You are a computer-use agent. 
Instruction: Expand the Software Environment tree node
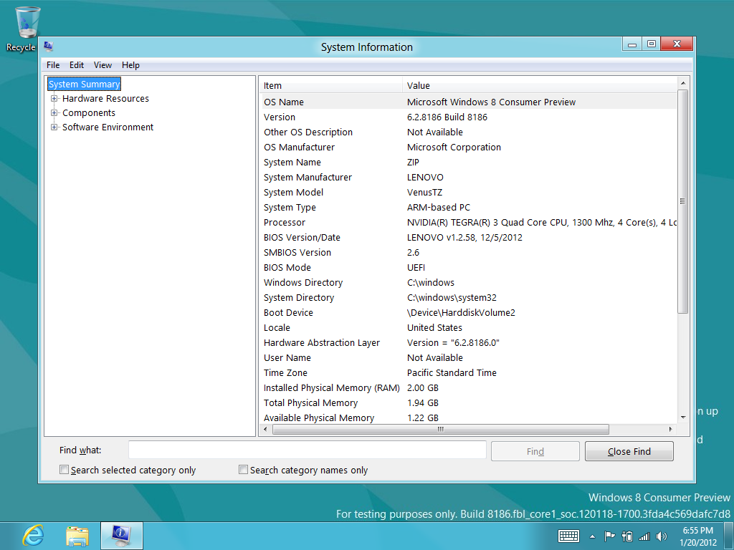(x=54, y=127)
